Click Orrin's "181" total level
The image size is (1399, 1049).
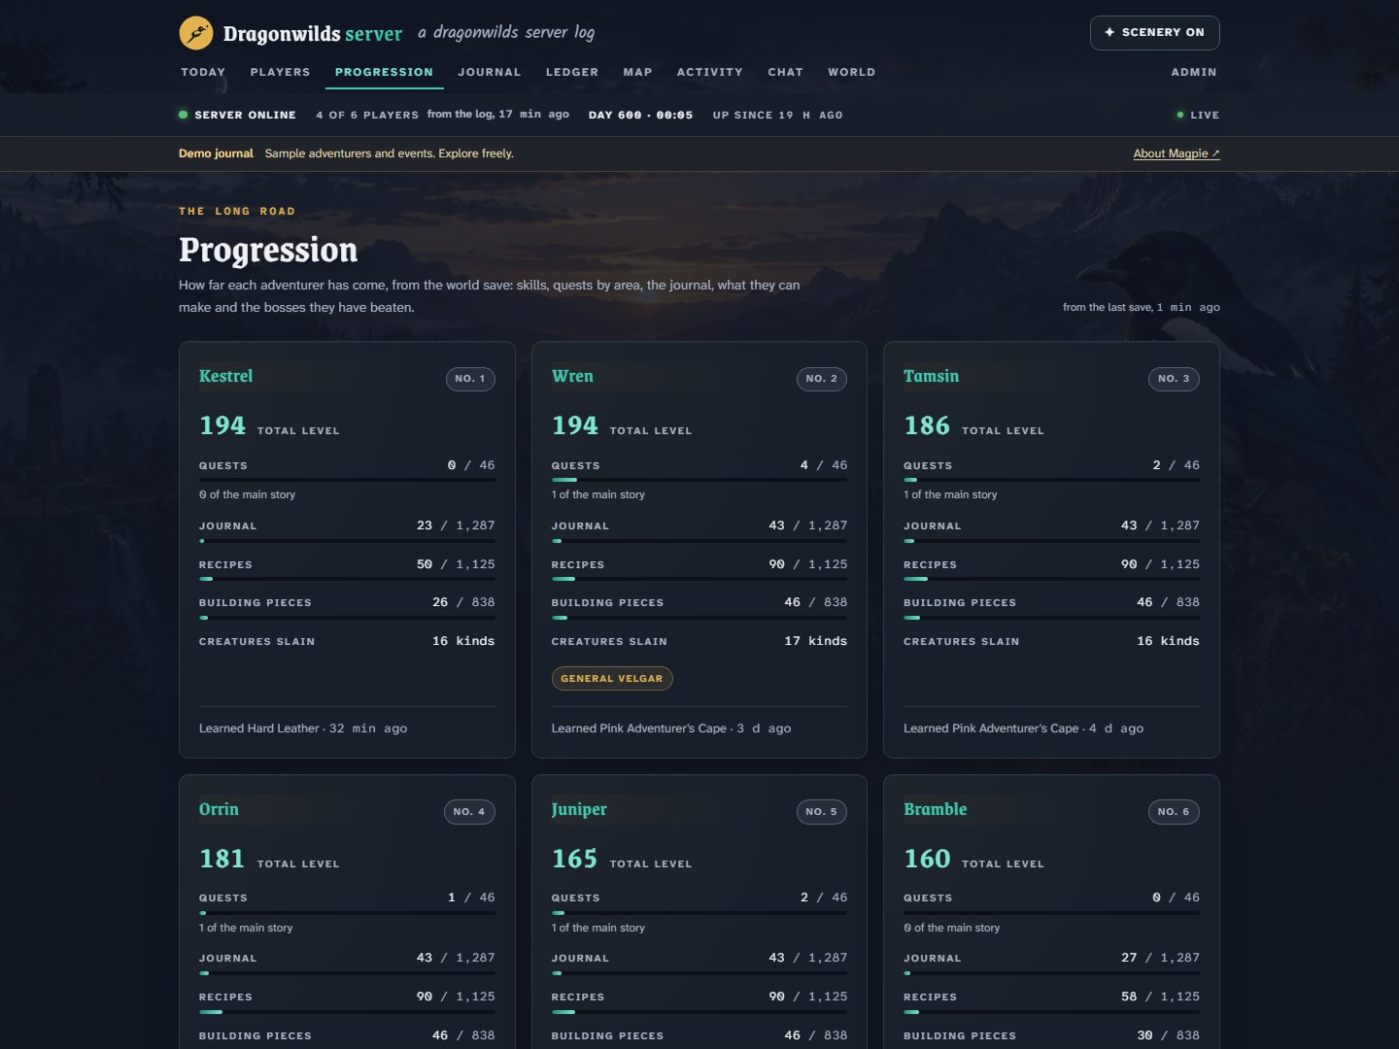[222, 859]
